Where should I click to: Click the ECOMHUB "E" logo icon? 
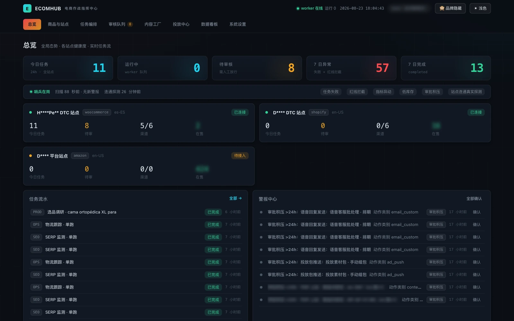pos(27,8)
